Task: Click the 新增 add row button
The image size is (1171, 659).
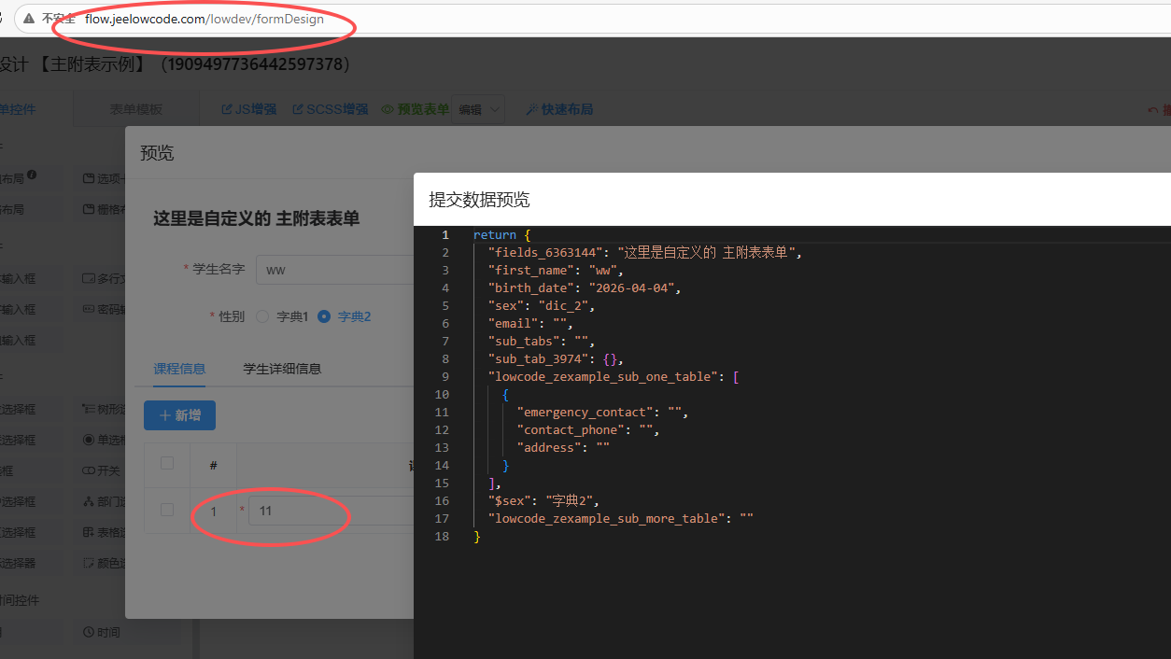Action: (179, 415)
